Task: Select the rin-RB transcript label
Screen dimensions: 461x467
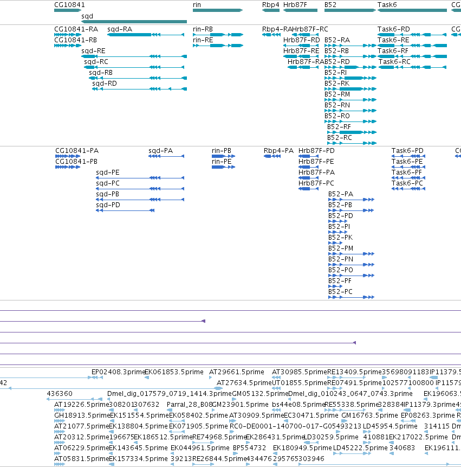Action: [203, 29]
